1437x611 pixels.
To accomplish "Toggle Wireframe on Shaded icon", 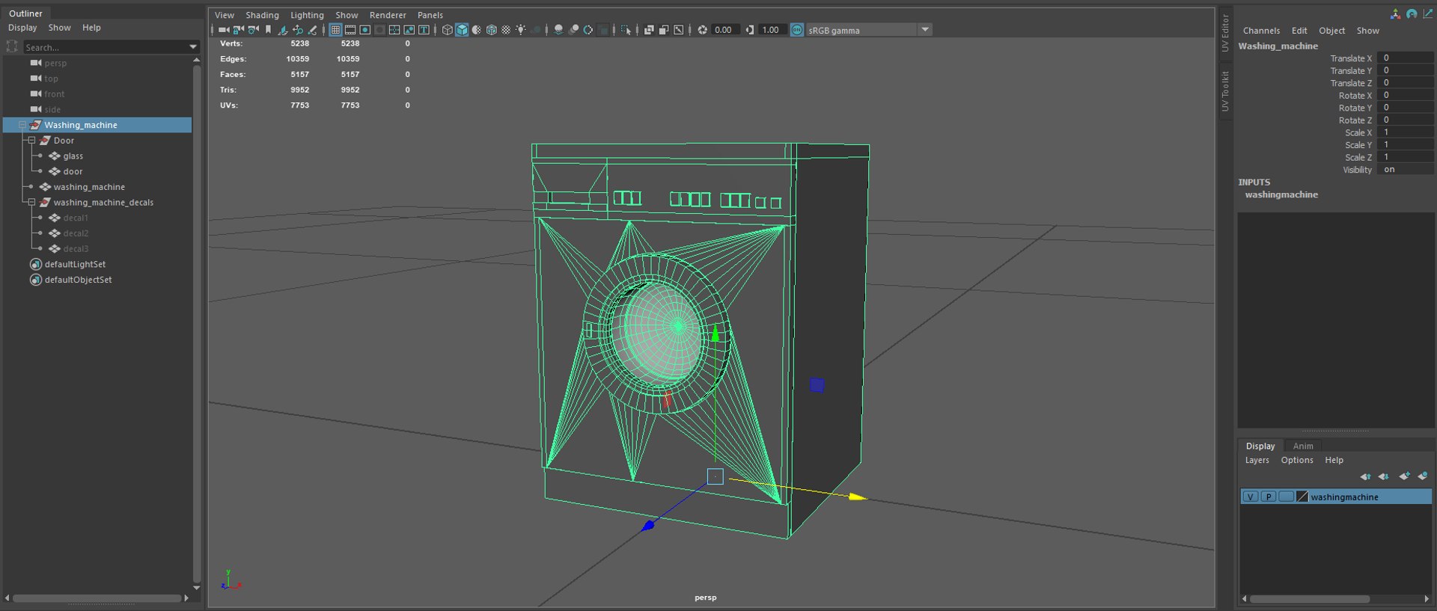I will pyautogui.click(x=492, y=30).
